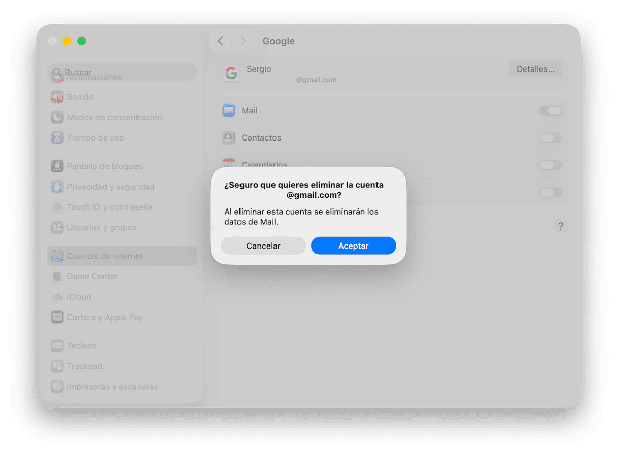Screen dimensions: 617x455
Task: Click the back navigation arrow
Action: pyautogui.click(x=220, y=41)
